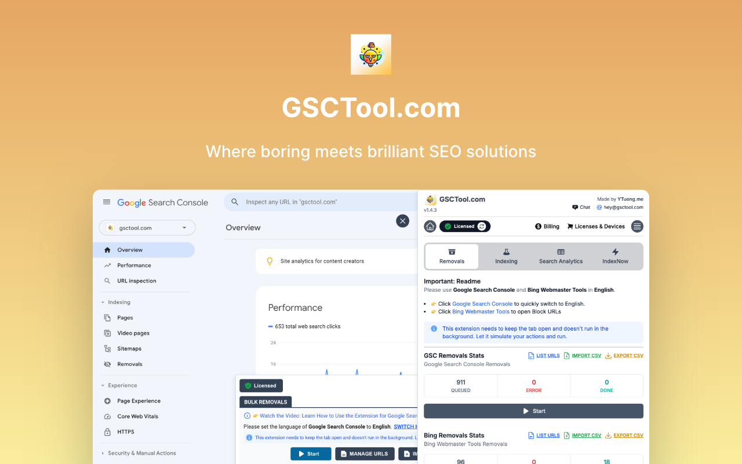Click the Licensed badge in the bulk removals overlay

click(x=261, y=386)
